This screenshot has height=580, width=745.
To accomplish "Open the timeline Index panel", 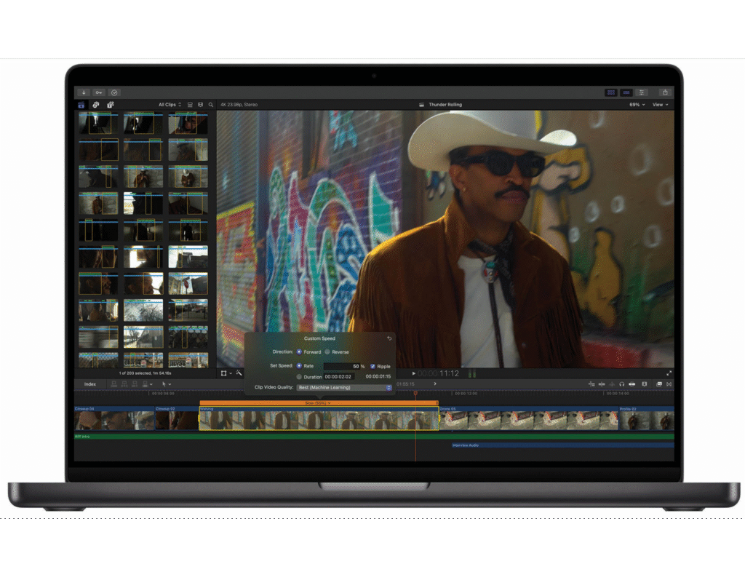I will tap(89, 384).
